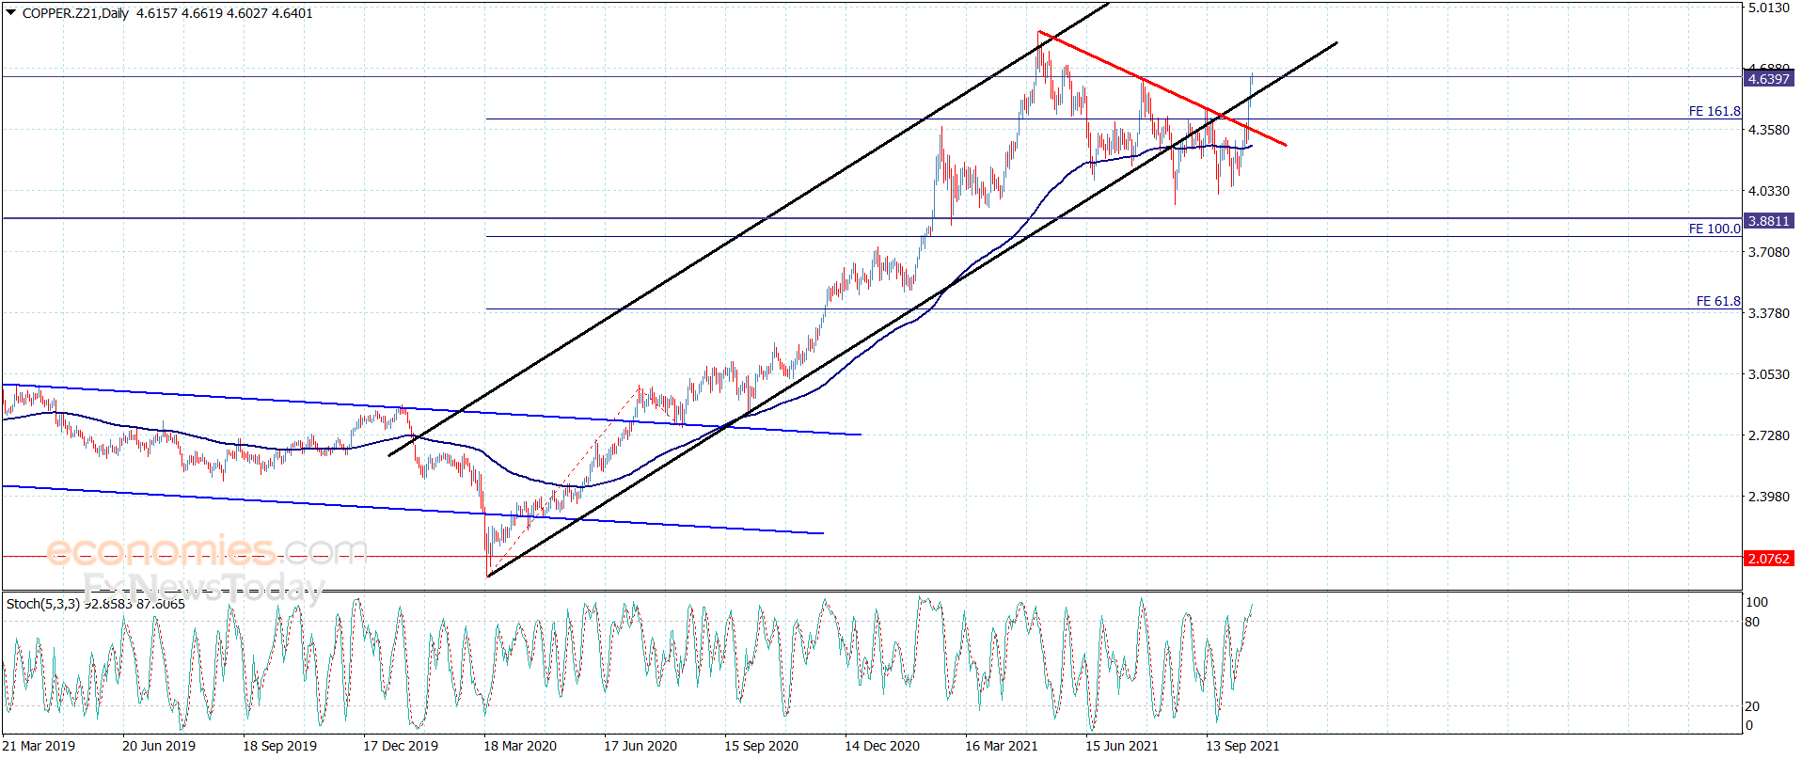1802x759 pixels.
Task: Click the FE 161.8 Fibonacci level label
Action: pyautogui.click(x=1714, y=111)
